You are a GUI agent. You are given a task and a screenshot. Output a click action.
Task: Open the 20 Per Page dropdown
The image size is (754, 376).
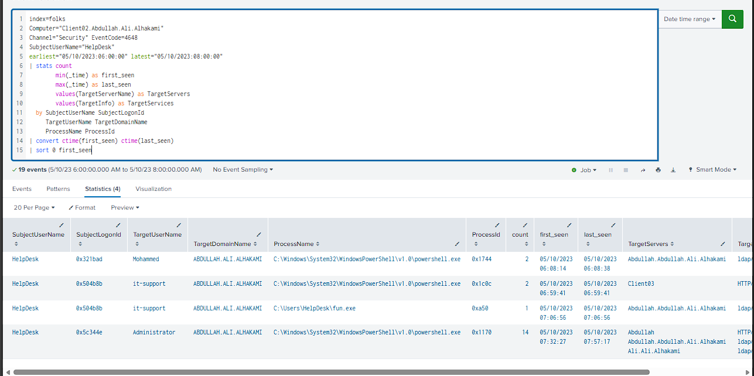click(x=34, y=207)
